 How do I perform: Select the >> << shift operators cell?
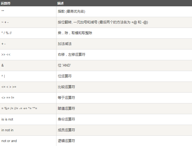click(6, 55)
